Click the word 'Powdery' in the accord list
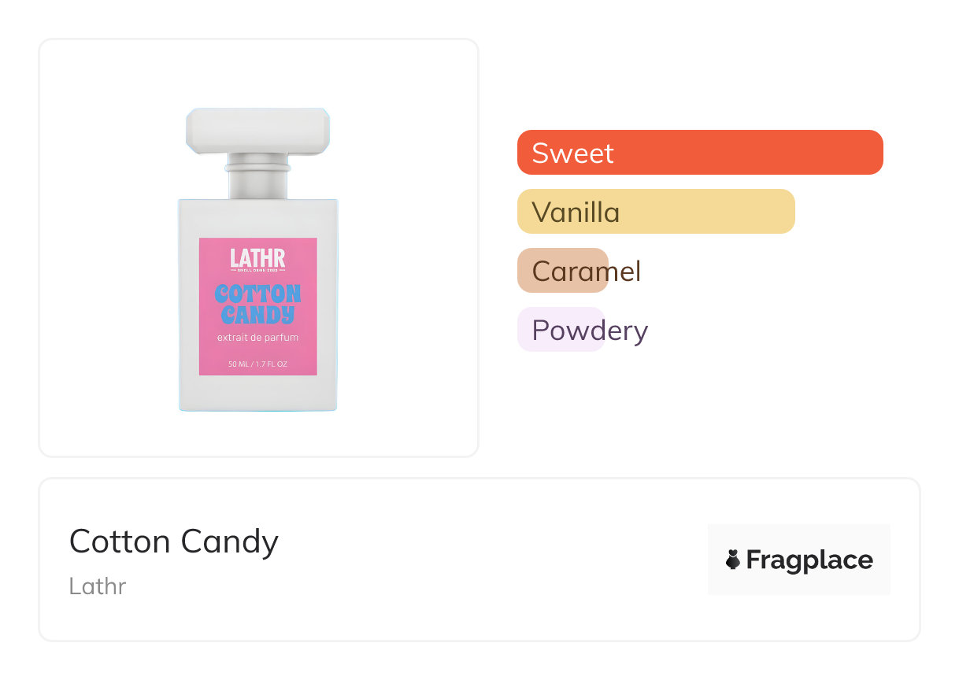 (590, 330)
